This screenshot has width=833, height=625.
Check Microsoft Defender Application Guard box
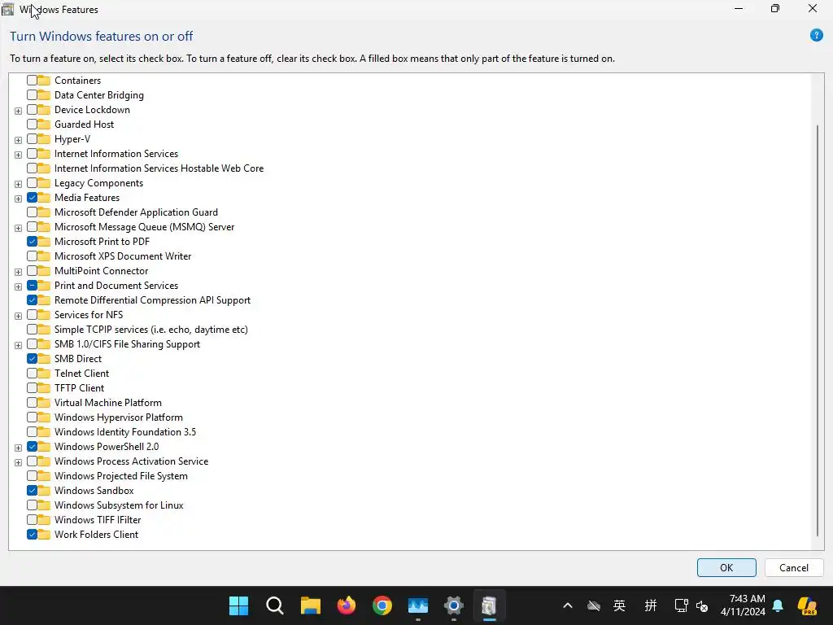[x=32, y=212]
